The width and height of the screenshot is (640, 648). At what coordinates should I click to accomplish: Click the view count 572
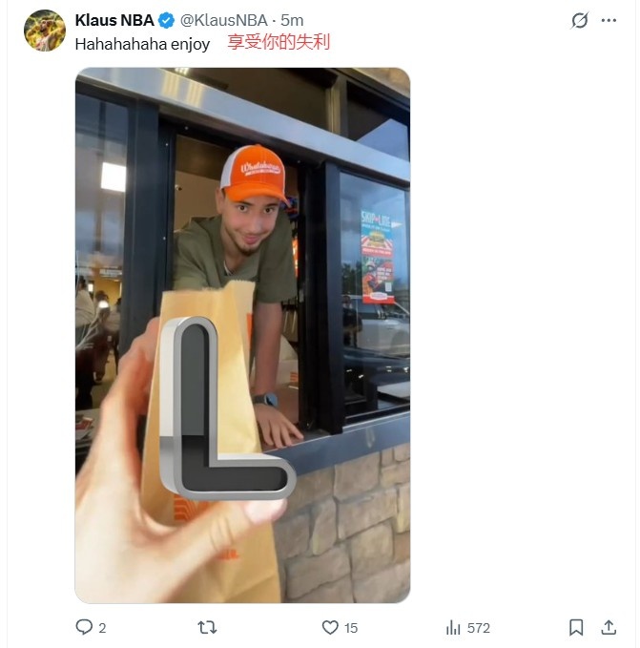479,628
